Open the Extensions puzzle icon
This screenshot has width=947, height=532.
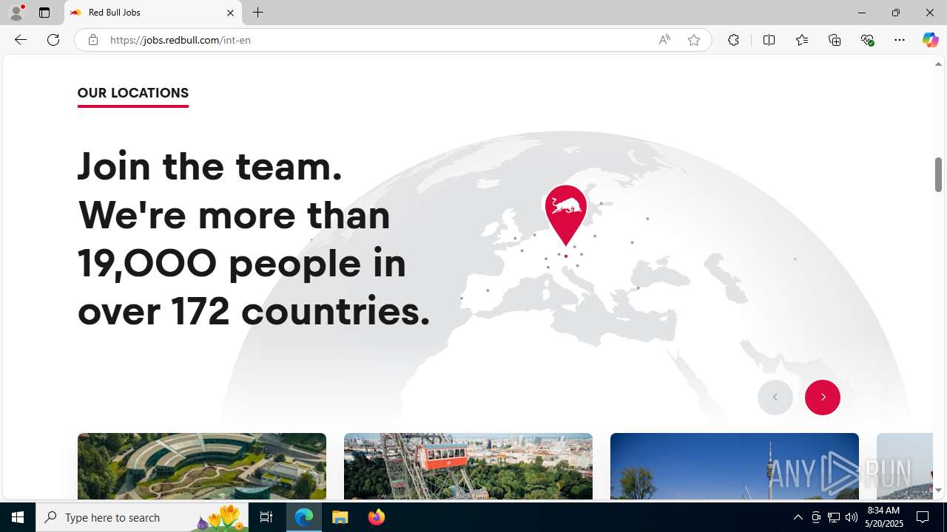click(733, 40)
